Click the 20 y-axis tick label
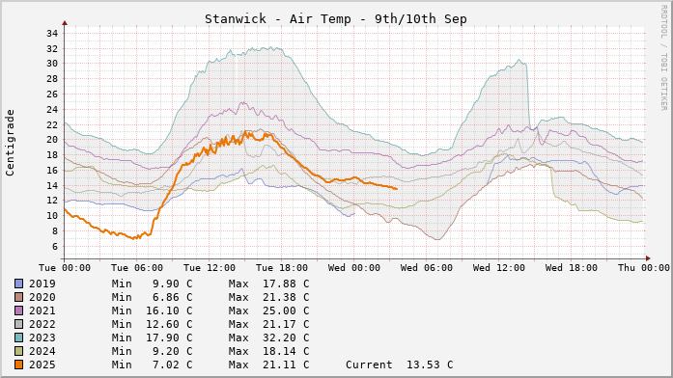 coord(52,140)
